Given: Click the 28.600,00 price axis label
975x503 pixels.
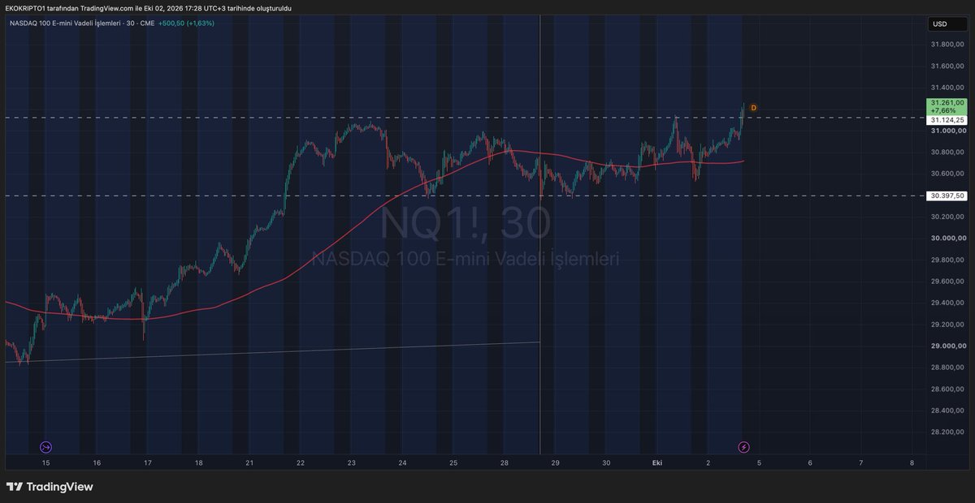Looking at the screenshot, I should point(948,389).
